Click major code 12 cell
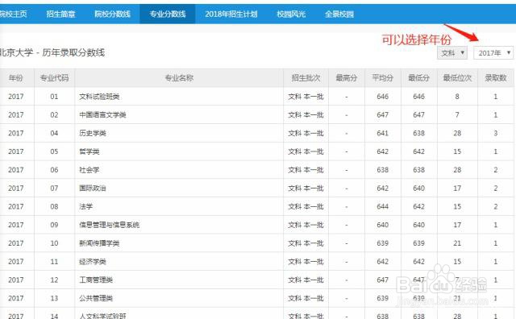This screenshot has height=319, width=516. point(54,280)
